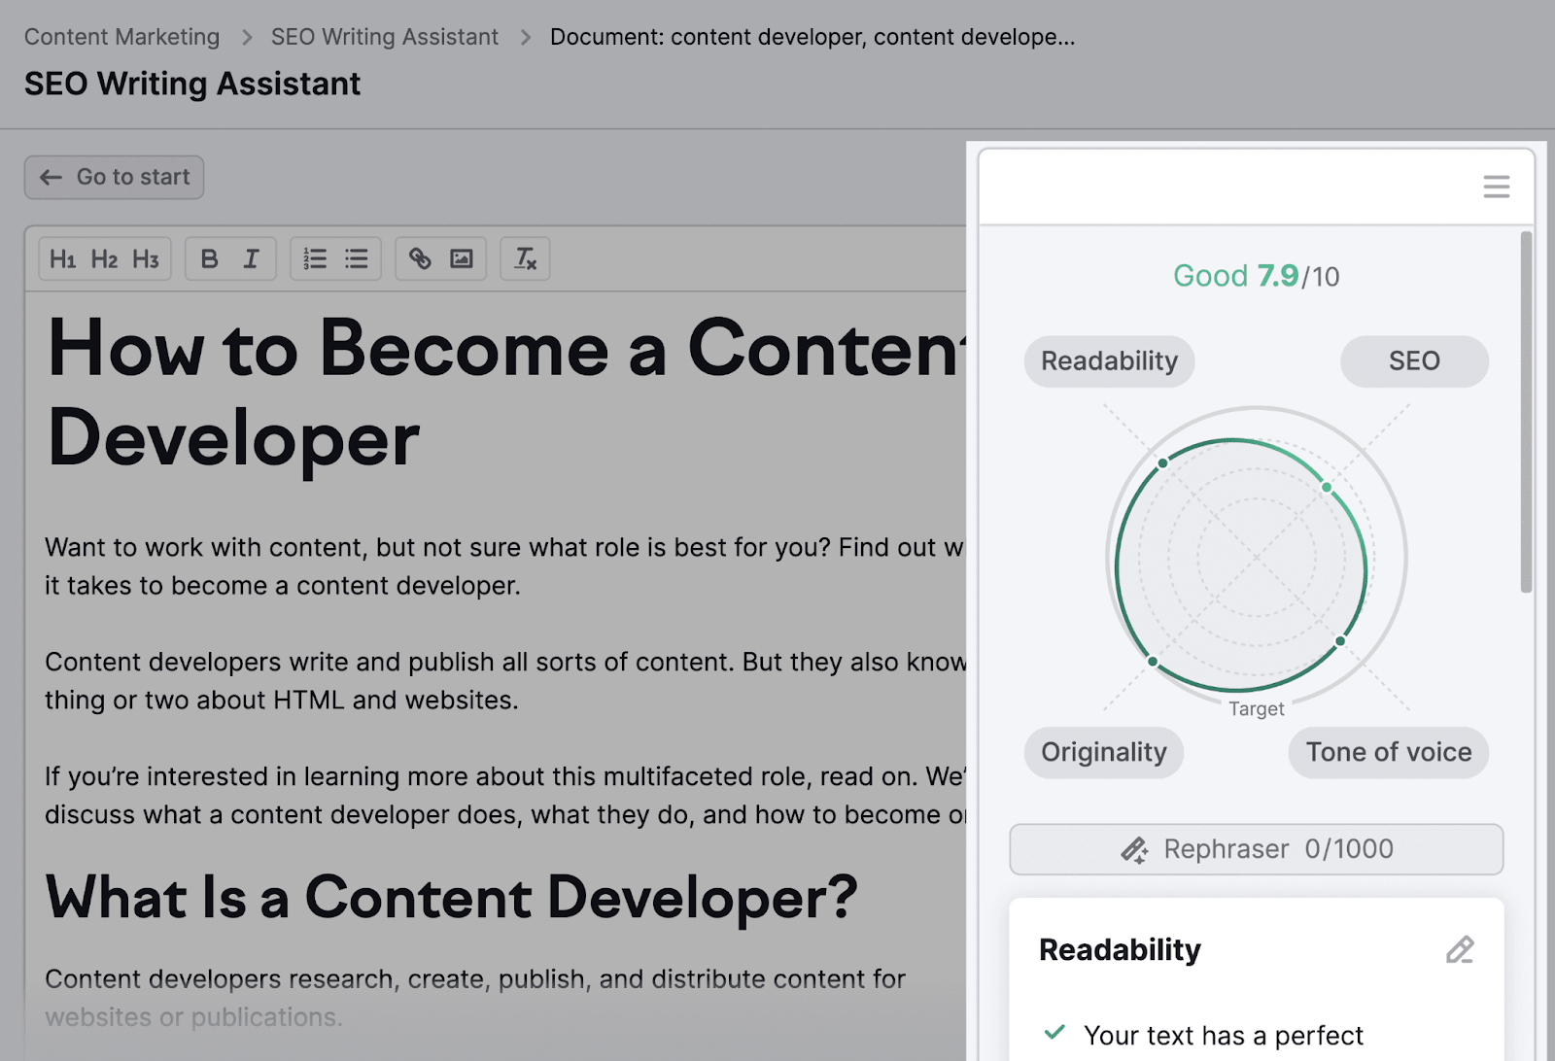Click the paragraph starting 'Want to work with content'
1555x1061 pixels.
505,566
